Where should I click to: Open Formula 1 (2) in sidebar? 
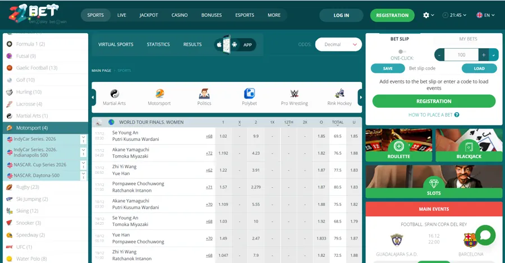[x=45, y=44]
